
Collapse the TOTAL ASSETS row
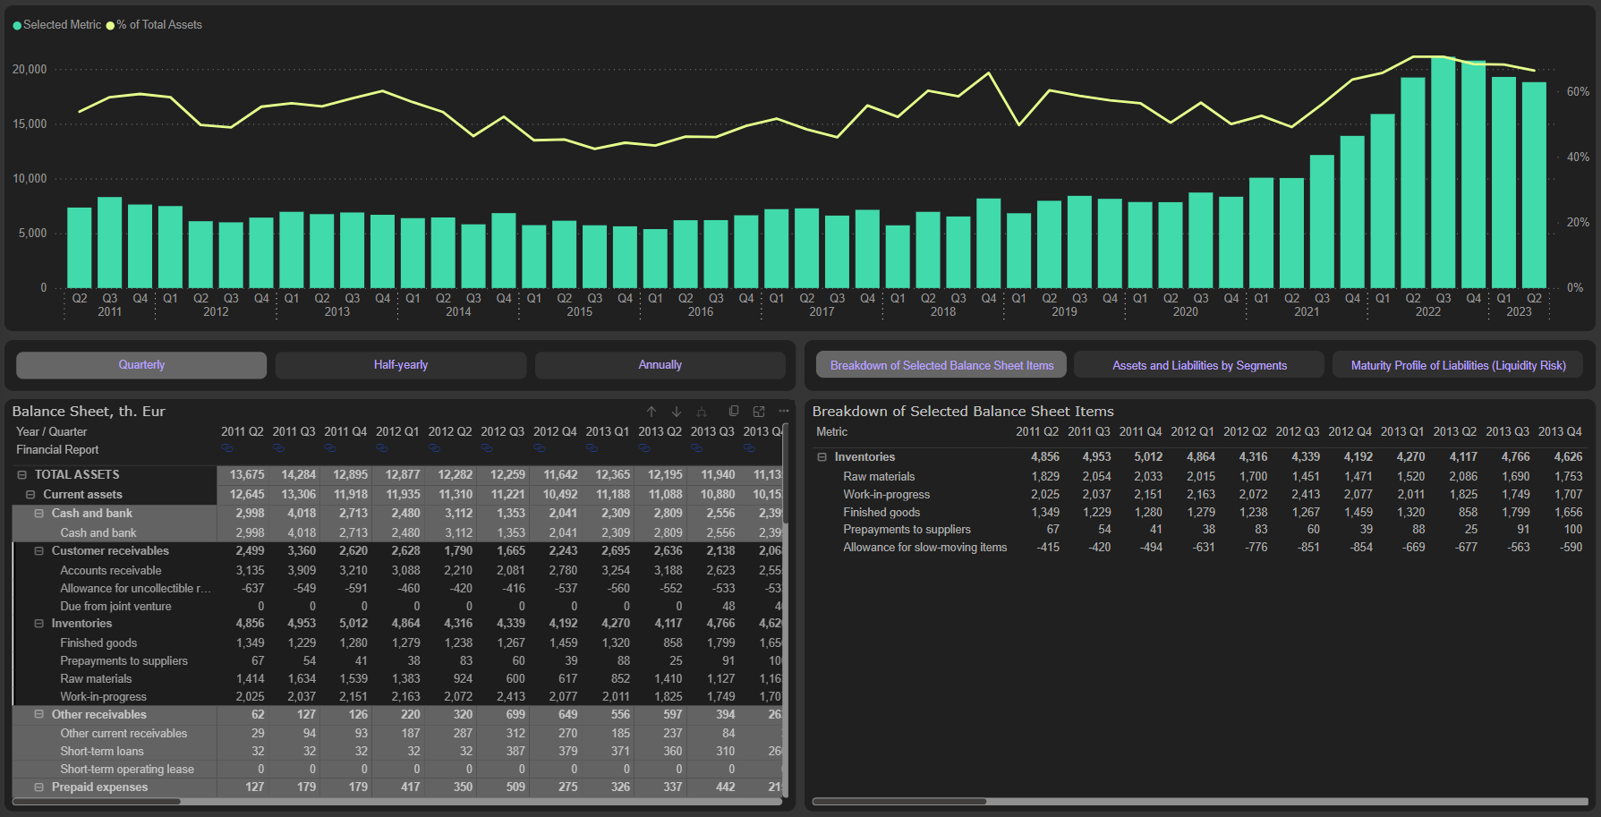coord(22,475)
